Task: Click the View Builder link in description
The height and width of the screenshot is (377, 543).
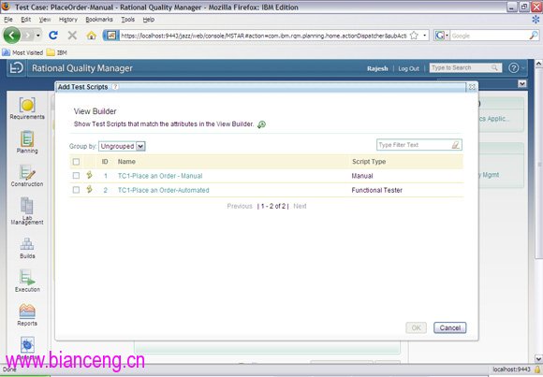Action: pyautogui.click(x=235, y=123)
